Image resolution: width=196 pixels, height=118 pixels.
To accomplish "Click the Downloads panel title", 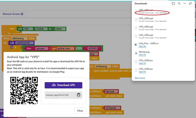I will tap(141, 3).
